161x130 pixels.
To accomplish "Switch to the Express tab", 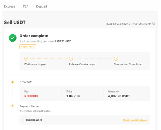I will (10, 6).
